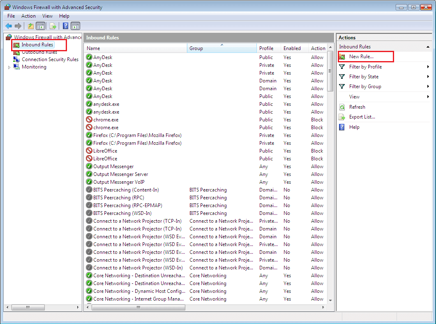Click the New Rule icon in Actions
The image size is (436, 324).
point(342,57)
